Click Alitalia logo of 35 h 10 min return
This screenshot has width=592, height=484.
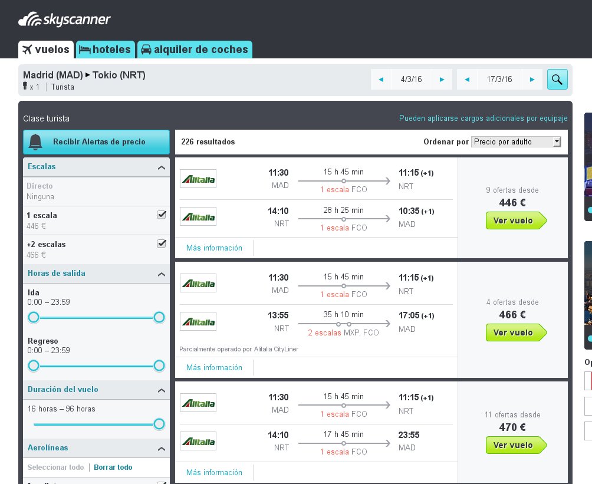[x=198, y=321]
